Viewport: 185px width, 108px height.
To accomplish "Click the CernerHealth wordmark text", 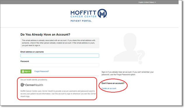I will (x=34, y=85).
